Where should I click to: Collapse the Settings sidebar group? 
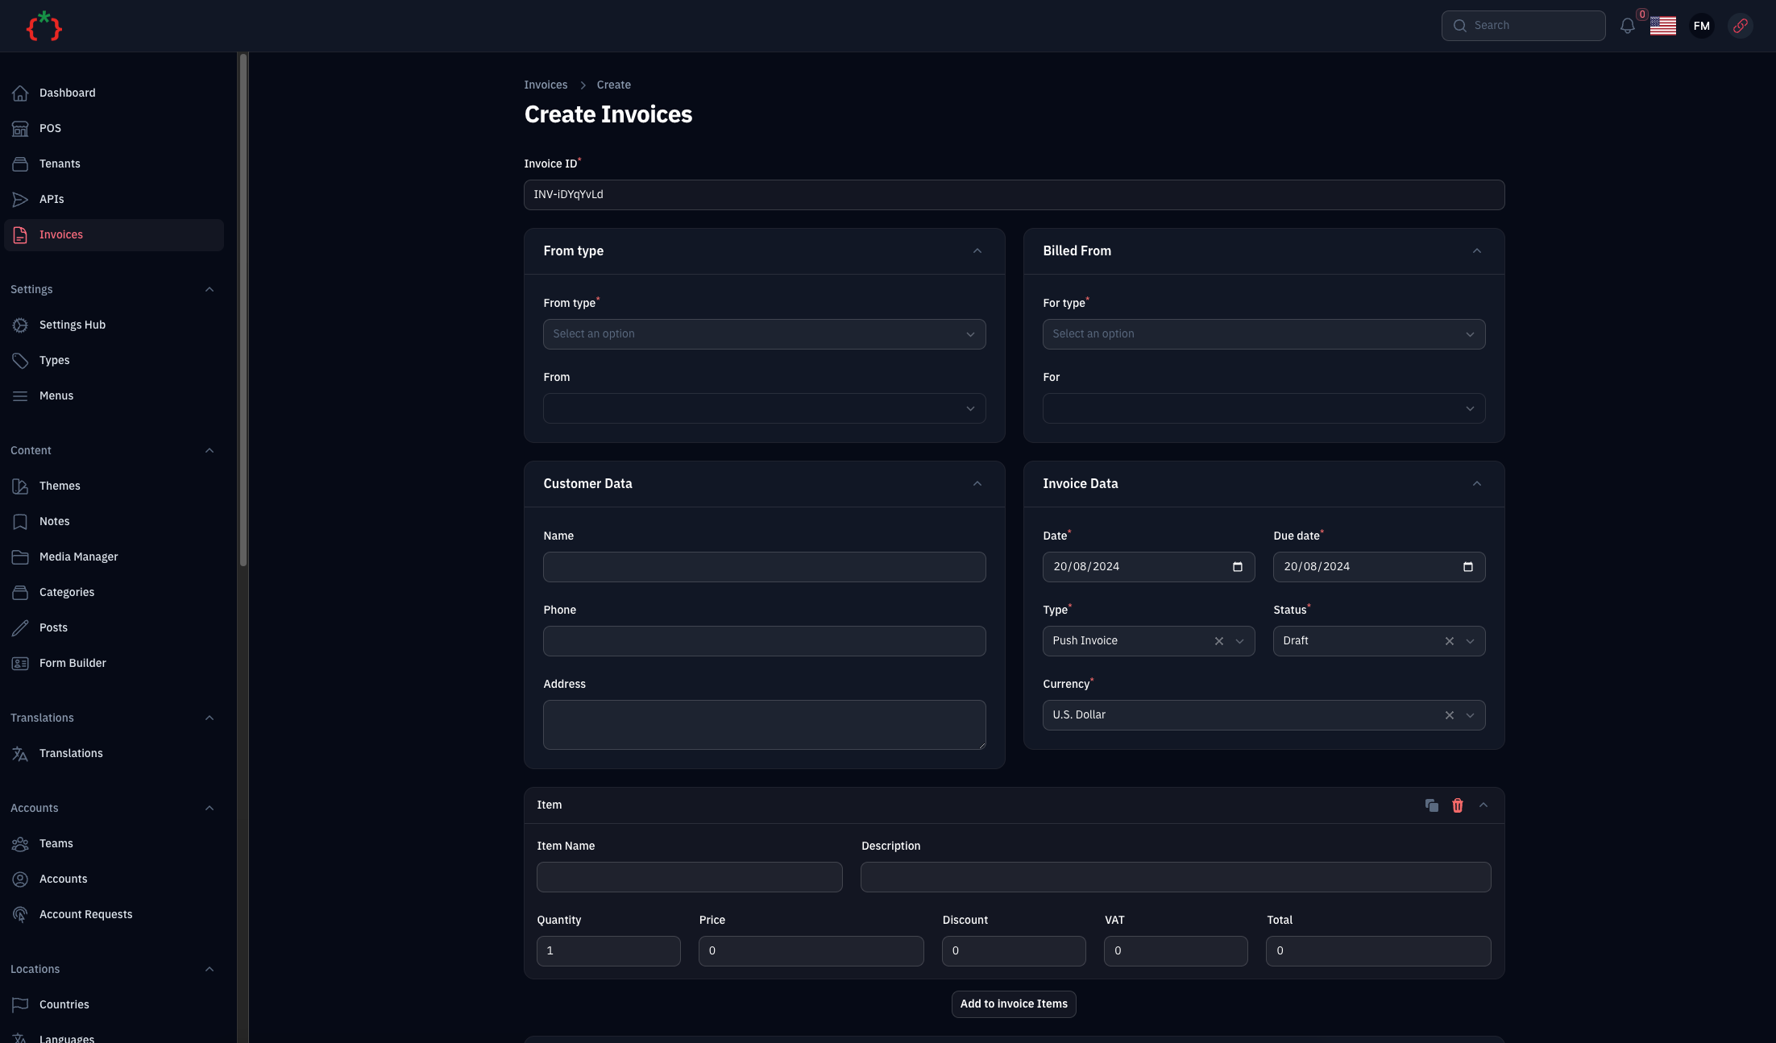coord(210,290)
